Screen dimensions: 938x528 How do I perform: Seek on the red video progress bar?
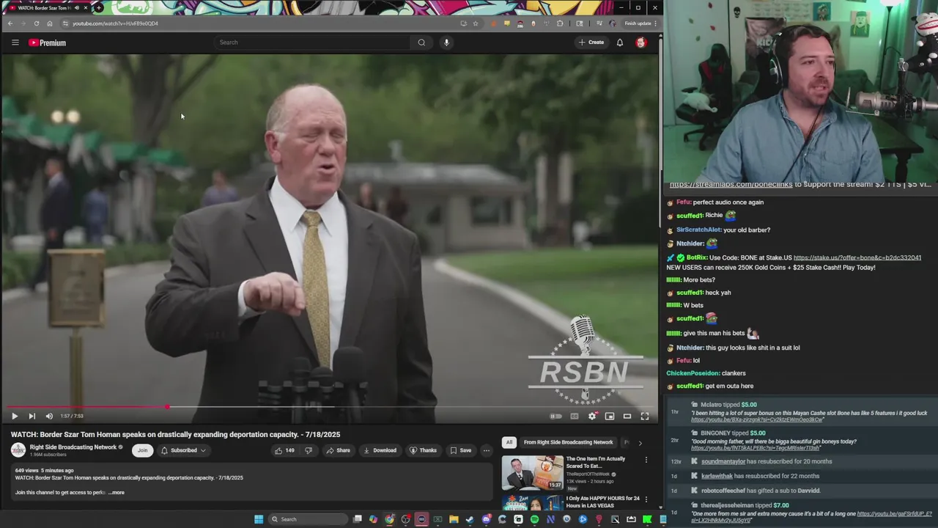[329, 406]
